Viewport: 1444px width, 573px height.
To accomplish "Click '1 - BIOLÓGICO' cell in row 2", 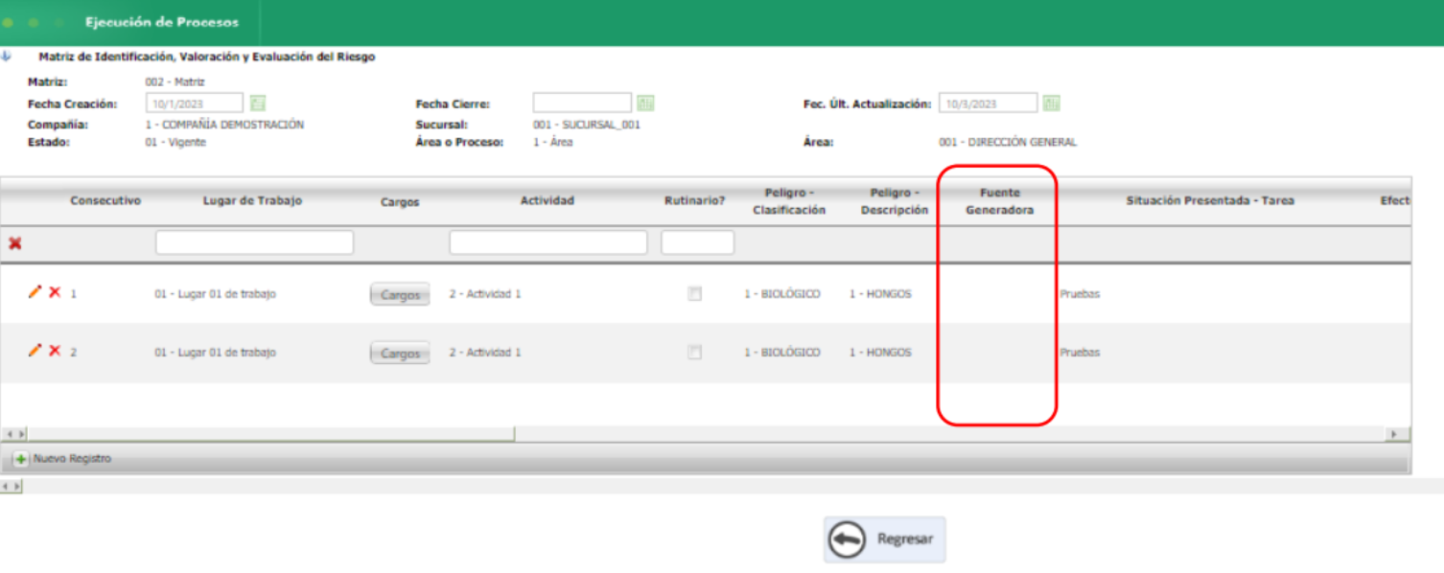I will 782,353.
